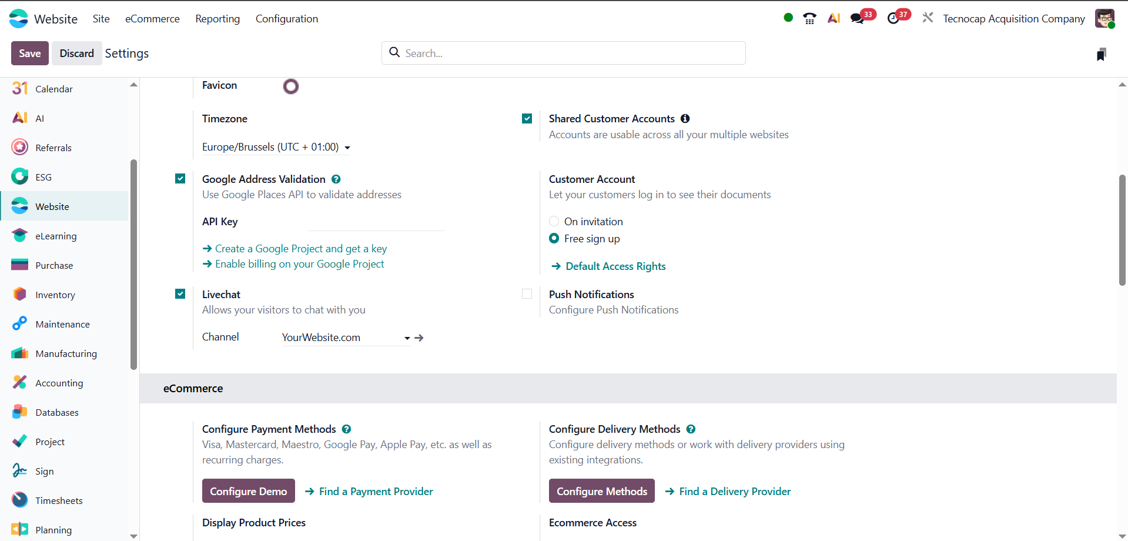Open the eCommerce menu
1128x541 pixels.
click(152, 19)
